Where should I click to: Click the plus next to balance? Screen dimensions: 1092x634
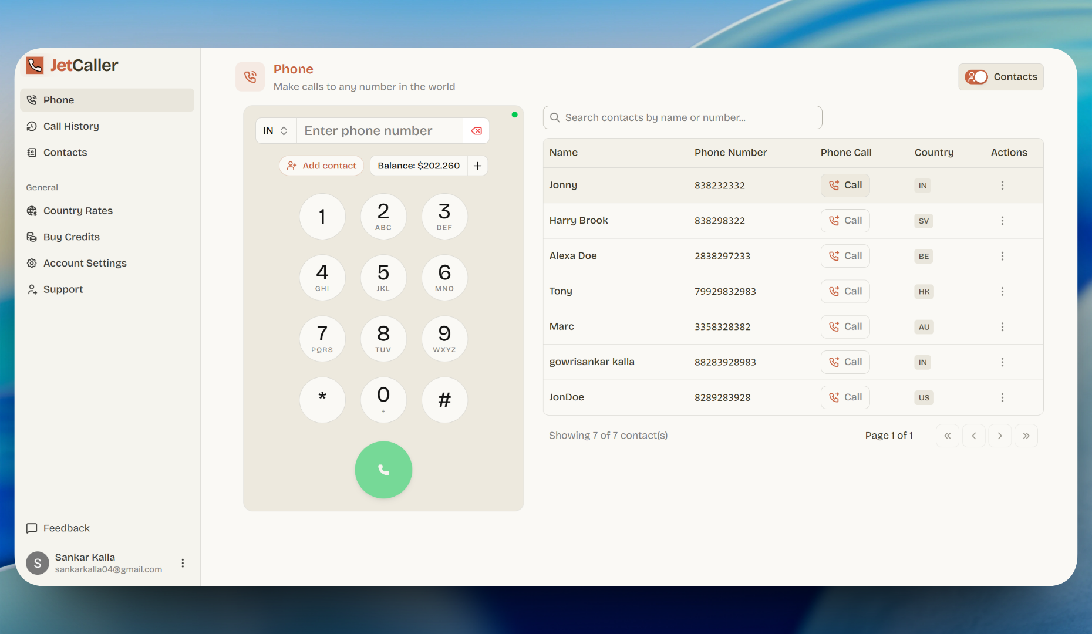click(477, 166)
